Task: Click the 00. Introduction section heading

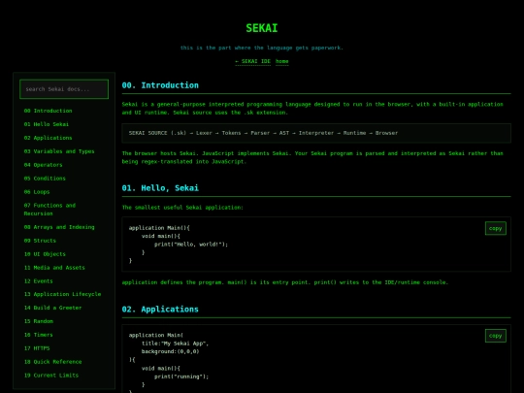Action: pos(160,85)
